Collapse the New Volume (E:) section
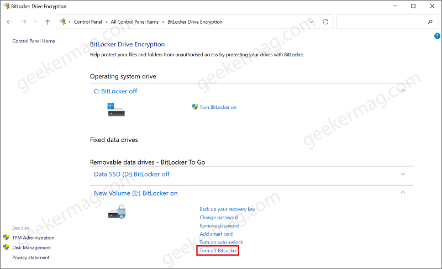 click(x=403, y=192)
